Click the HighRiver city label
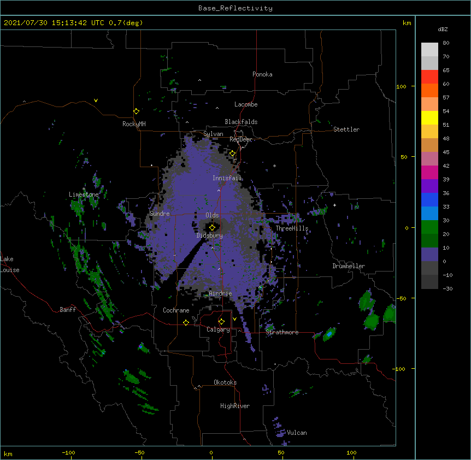This screenshot has width=471, height=460. tap(235, 406)
